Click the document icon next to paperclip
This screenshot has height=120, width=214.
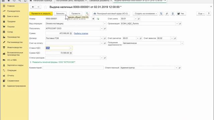[173, 14]
